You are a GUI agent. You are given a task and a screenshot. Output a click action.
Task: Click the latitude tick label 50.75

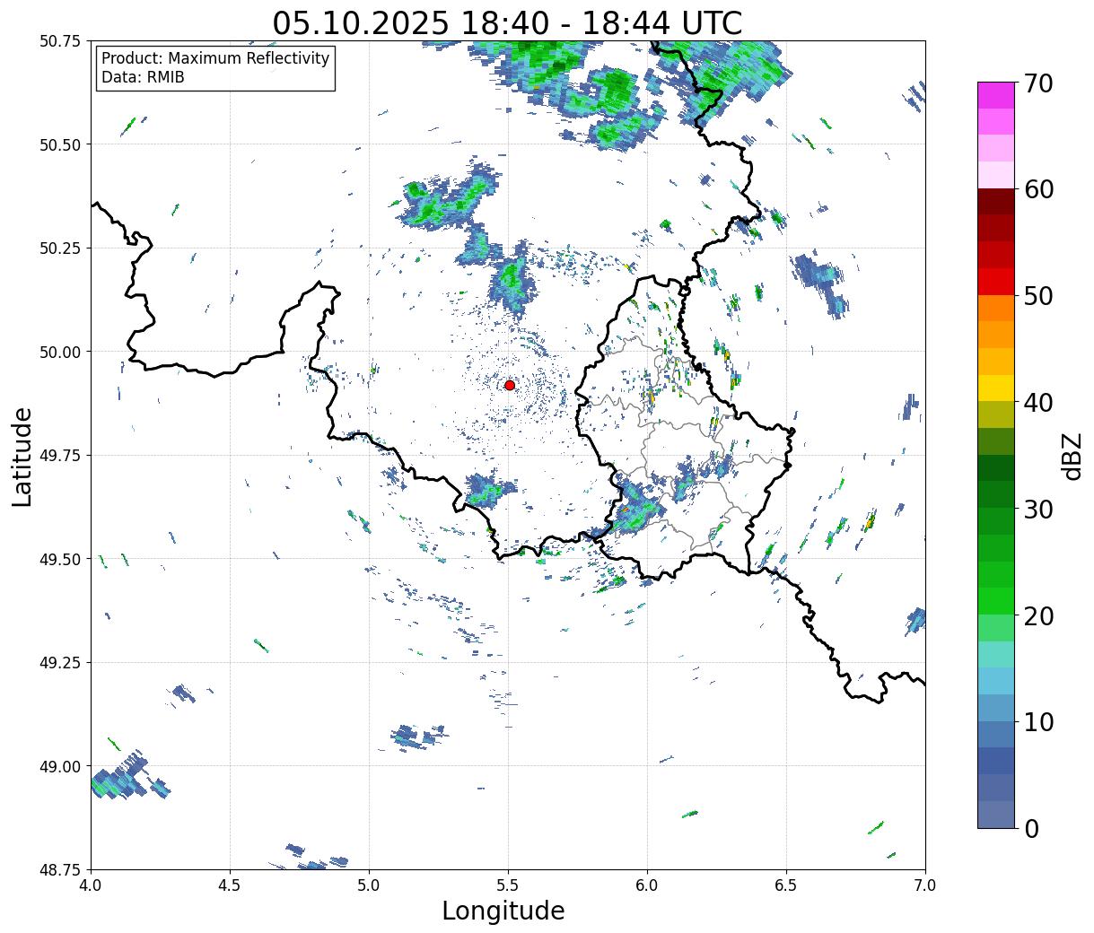(60, 41)
